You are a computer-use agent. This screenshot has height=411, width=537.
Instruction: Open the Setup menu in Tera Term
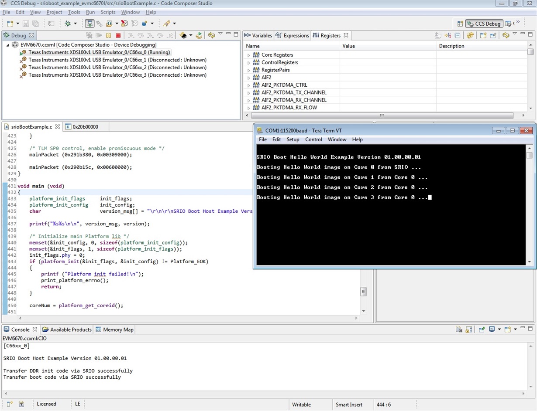pos(293,139)
